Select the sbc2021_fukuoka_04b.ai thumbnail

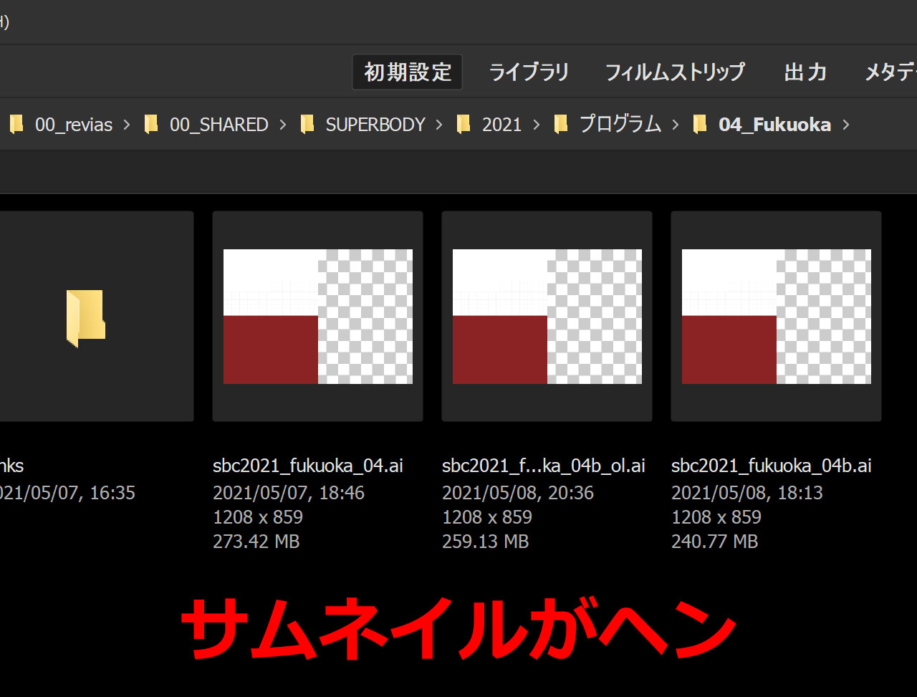pos(776,317)
